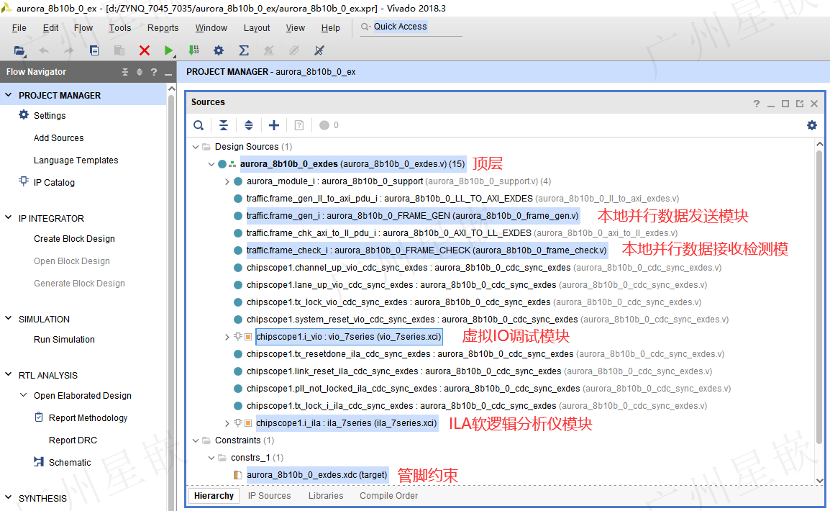Click the Undo arrow in toolbar

44,50
